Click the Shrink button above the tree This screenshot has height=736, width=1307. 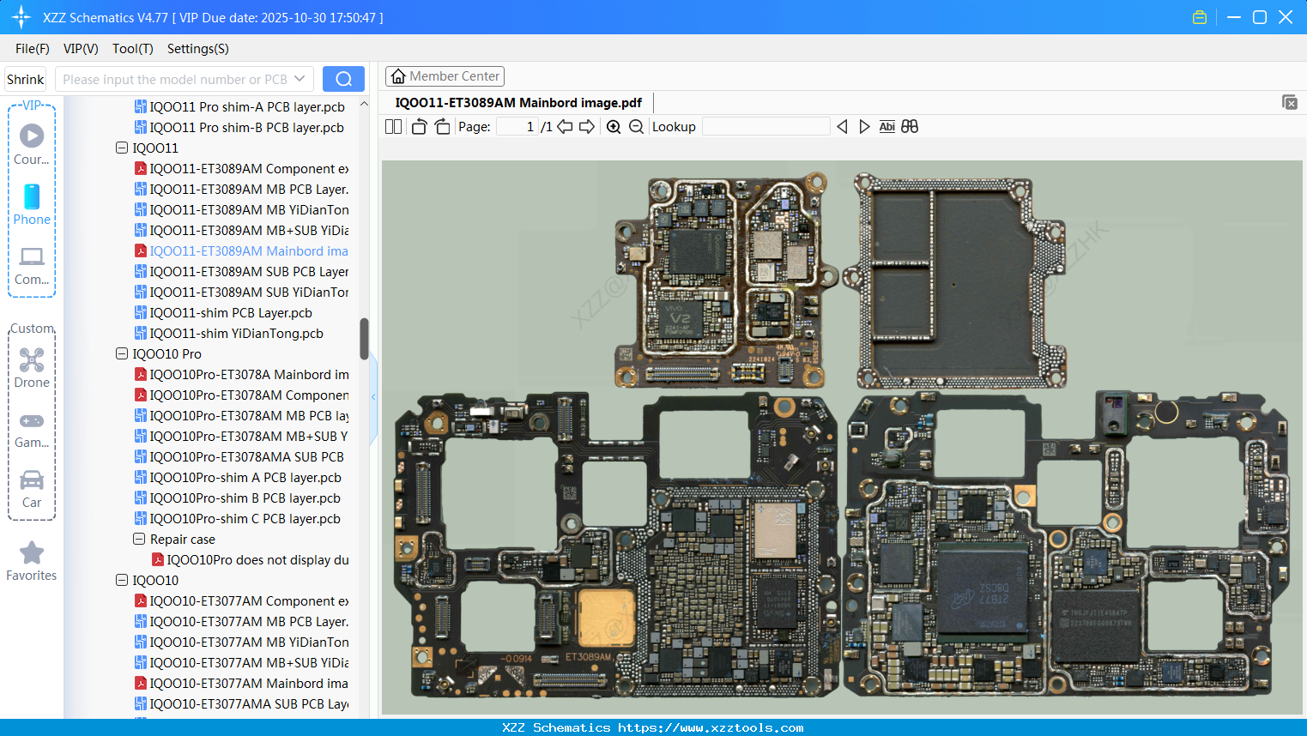[x=25, y=78]
